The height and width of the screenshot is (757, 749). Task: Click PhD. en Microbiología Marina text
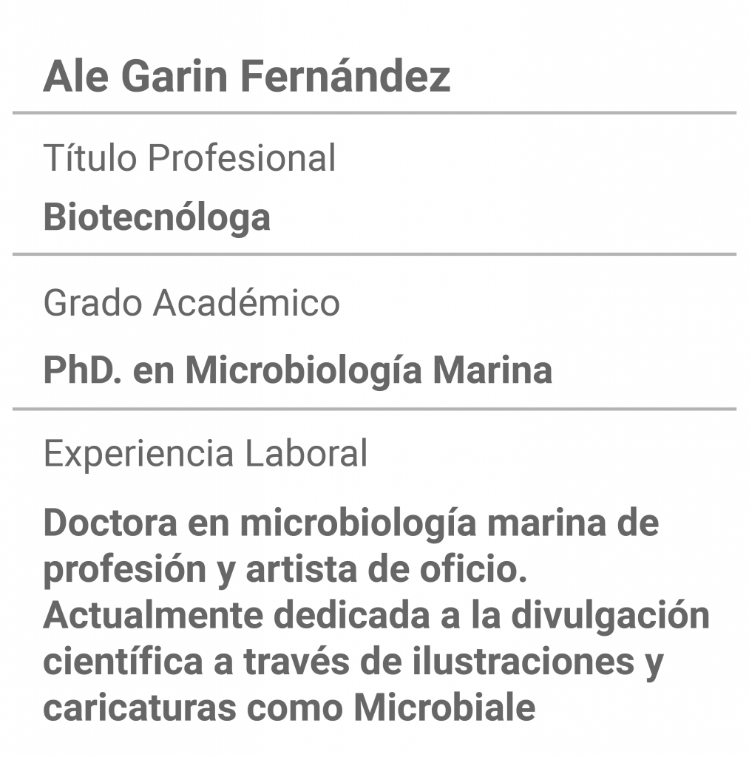(x=298, y=370)
